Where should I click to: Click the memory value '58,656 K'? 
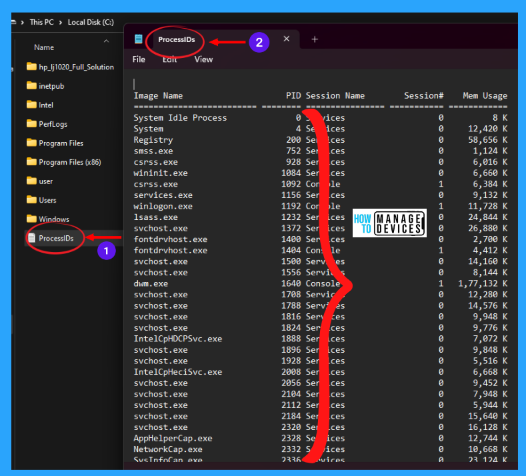[x=488, y=140]
